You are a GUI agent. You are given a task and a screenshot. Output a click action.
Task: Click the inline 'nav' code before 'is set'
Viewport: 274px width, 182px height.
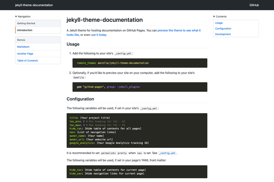(x=139, y=153)
